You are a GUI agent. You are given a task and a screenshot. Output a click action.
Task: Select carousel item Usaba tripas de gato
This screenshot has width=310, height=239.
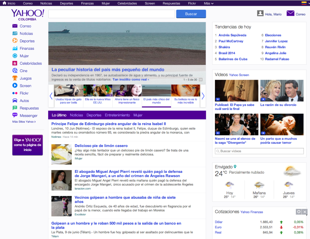68,96
